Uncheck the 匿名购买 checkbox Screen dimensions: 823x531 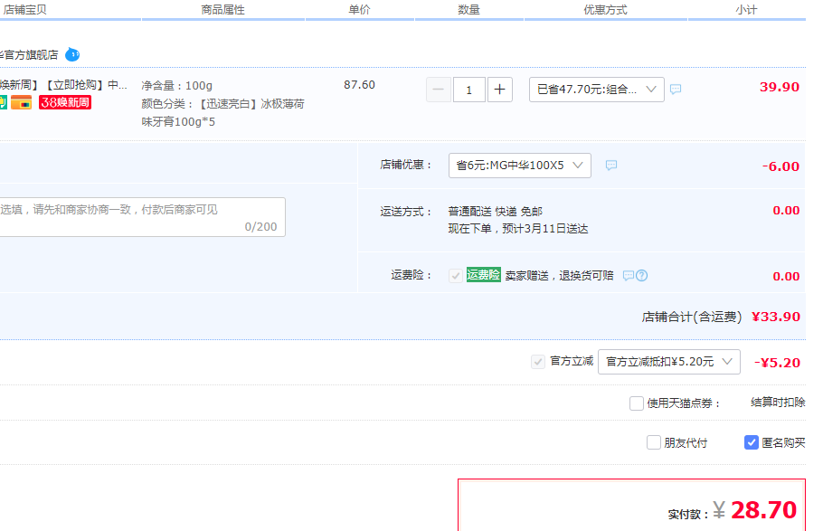click(x=751, y=442)
